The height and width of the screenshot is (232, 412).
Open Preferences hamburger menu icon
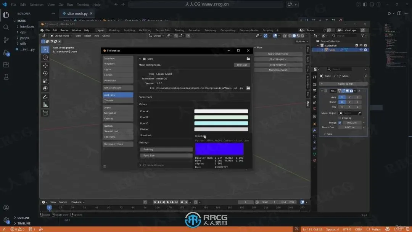pyautogui.click(x=105, y=166)
